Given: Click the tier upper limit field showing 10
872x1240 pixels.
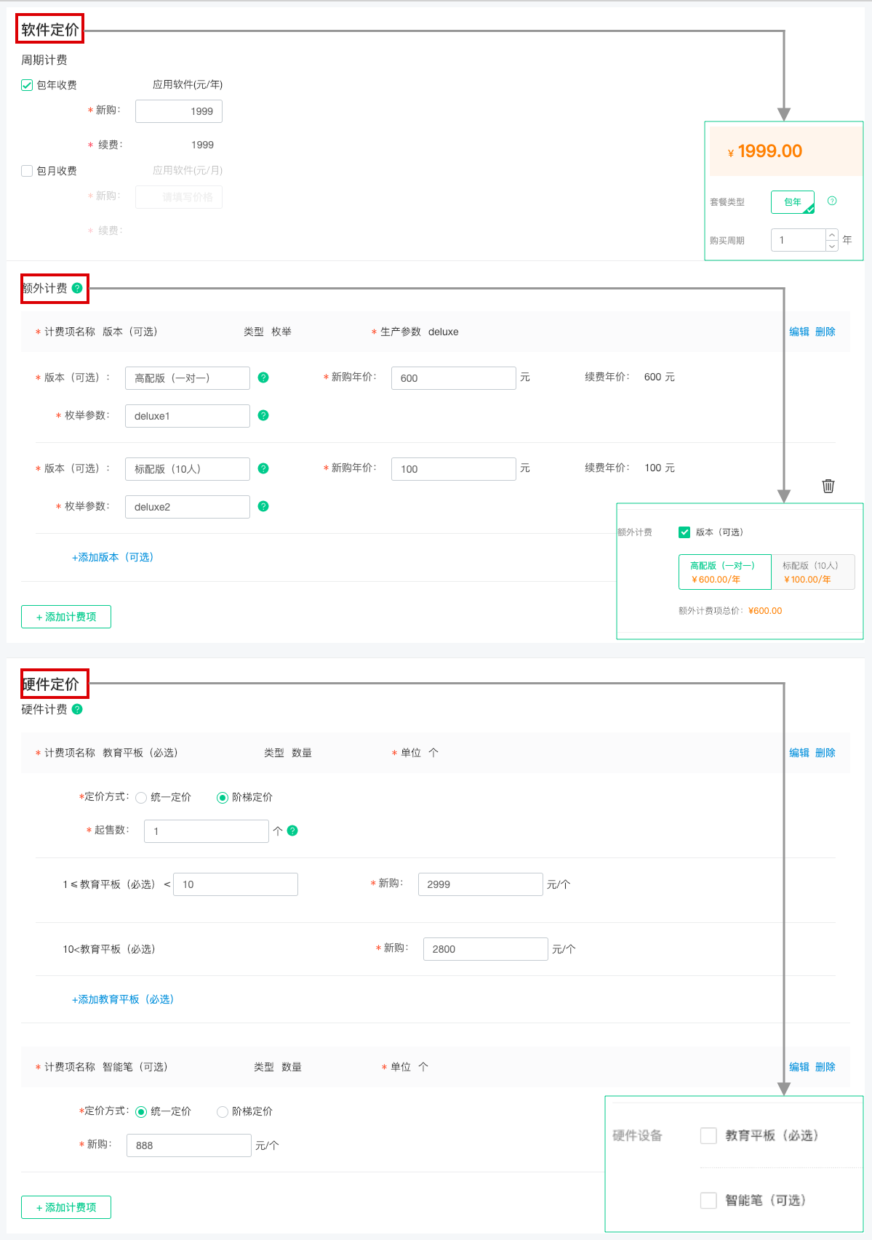Looking at the screenshot, I should [236, 884].
